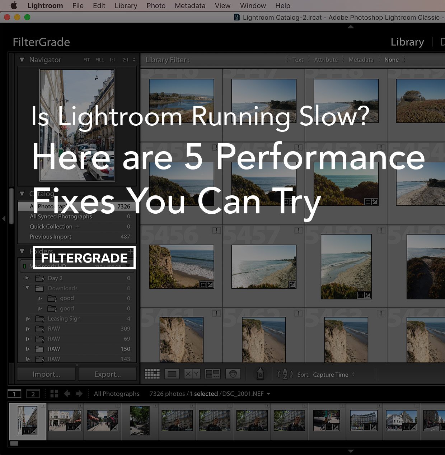Viewport: 445px width, 455px height.
Task: Click the Import... button
Action: point(46,374)
